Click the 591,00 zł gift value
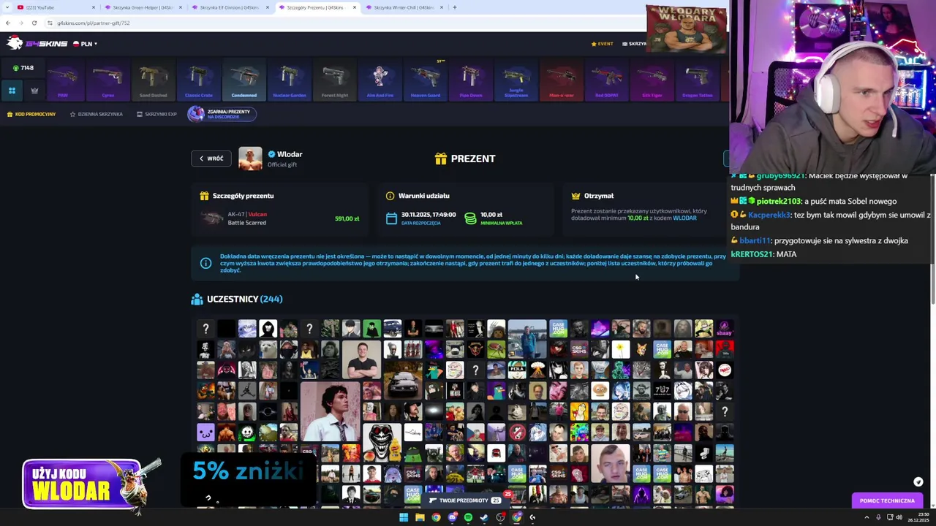The image size is (936, 526). [x=347, y=218]
